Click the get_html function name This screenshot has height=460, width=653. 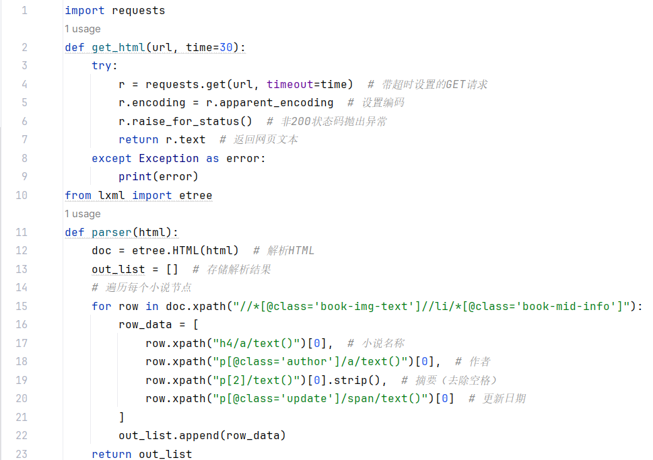118,48
